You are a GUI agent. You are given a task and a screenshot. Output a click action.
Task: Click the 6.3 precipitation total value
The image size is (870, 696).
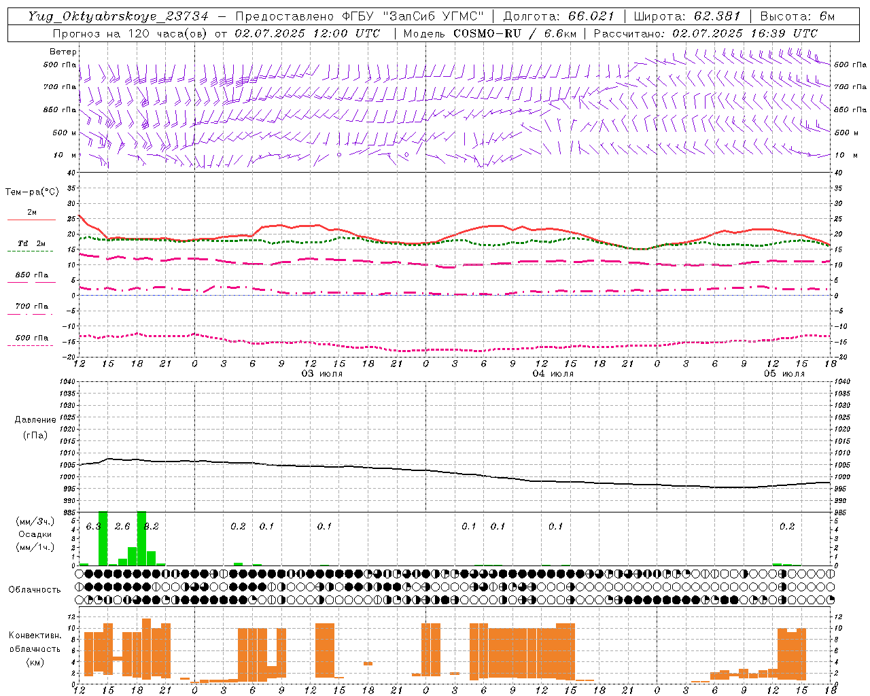(93, 527)
